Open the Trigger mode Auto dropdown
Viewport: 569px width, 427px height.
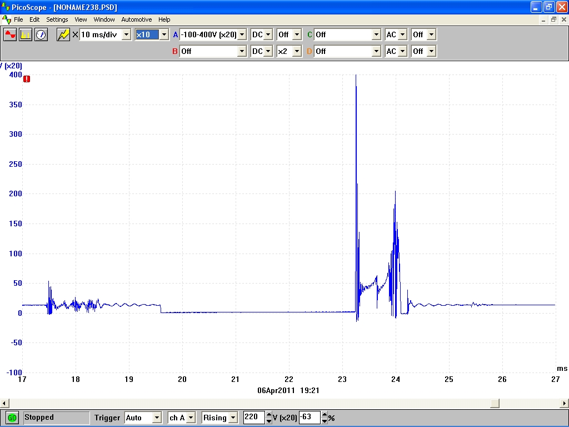coord(157,418)
